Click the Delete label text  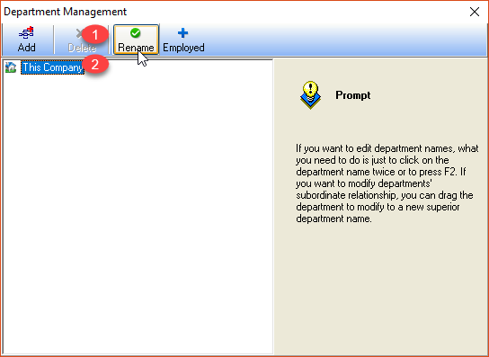point(82,48)
